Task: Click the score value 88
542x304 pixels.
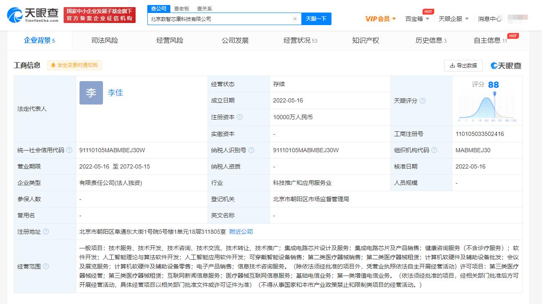Action: click(493, 85)
